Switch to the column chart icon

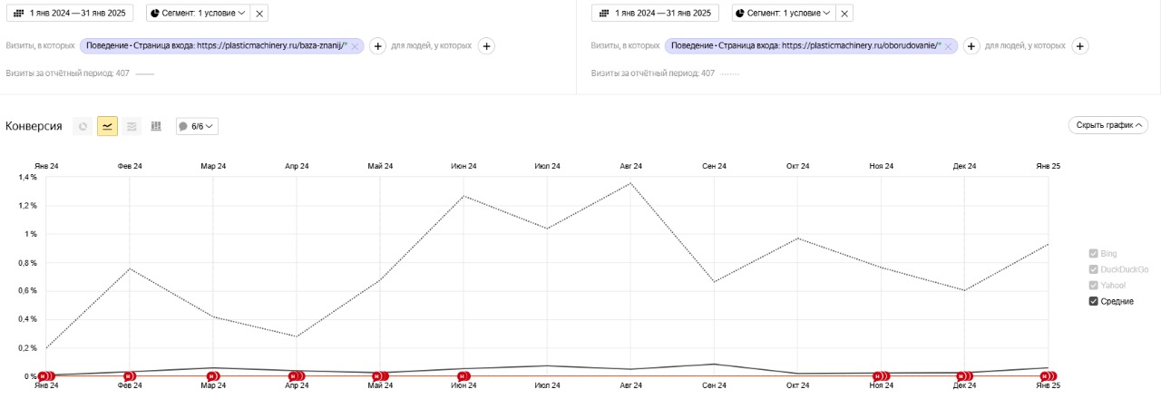pyautogui.click(x=156, y=126)
